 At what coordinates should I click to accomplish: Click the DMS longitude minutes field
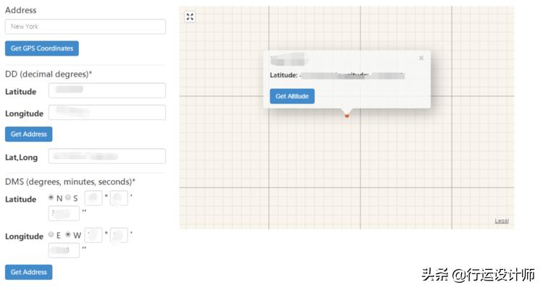119,235
